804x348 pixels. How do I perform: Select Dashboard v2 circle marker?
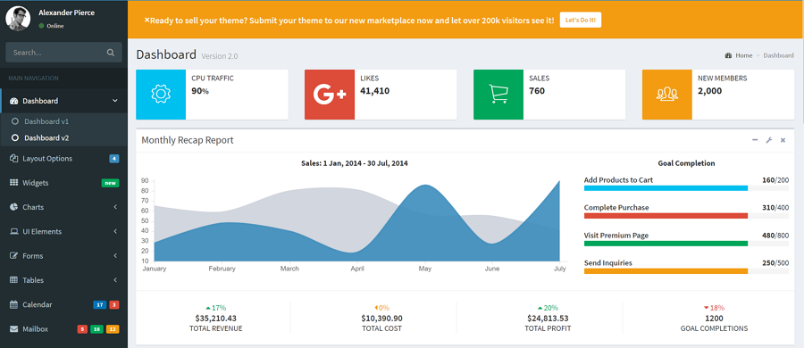pos(15,138)
